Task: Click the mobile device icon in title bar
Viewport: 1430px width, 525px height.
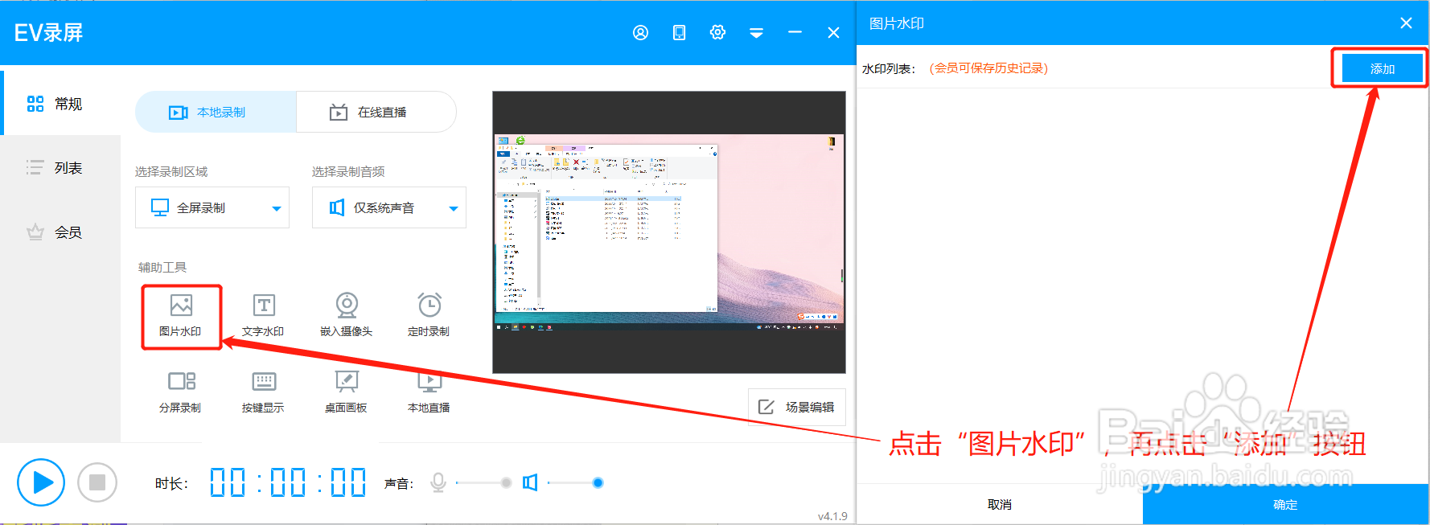Action: coord(679,32)
